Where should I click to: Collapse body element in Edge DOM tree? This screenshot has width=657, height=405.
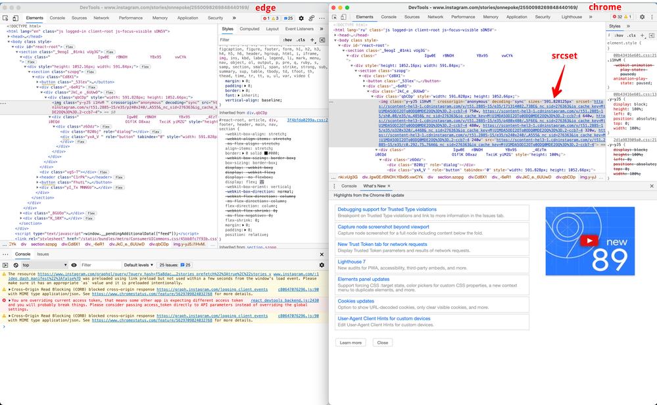pyautogui.click(x=9, y=42)
